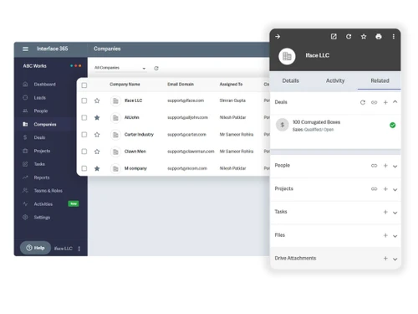
Task: Star the Iface LLC company row
Action: click(97, 100)
